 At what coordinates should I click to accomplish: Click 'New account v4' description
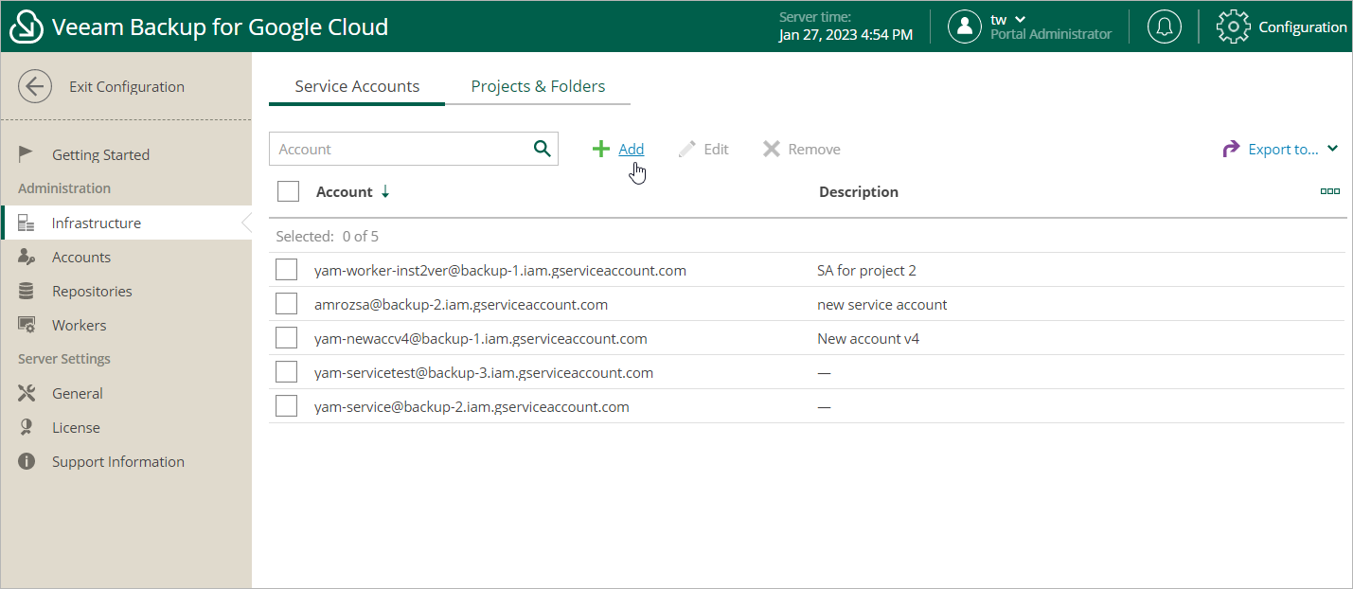point(868,338)
